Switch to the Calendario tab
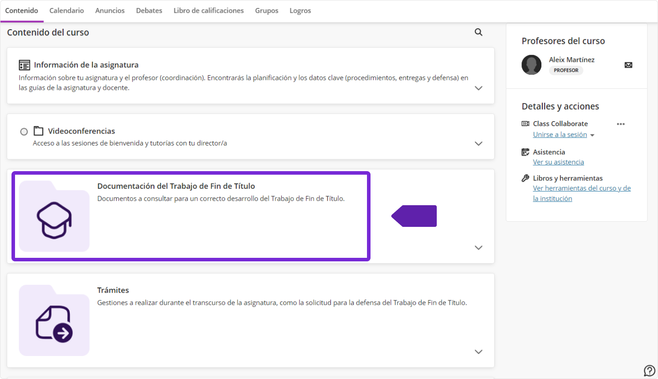This screenshot has width=658, height=379. click(67, 11)
